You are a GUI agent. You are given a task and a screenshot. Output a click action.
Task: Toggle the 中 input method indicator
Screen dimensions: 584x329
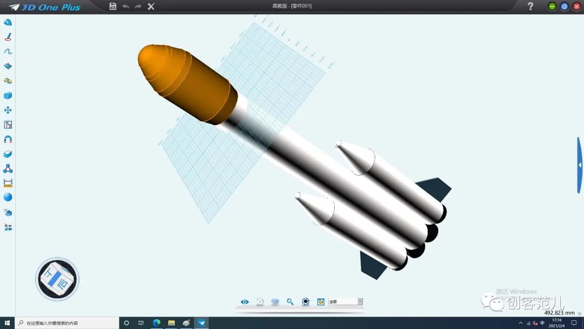(542, 323)
